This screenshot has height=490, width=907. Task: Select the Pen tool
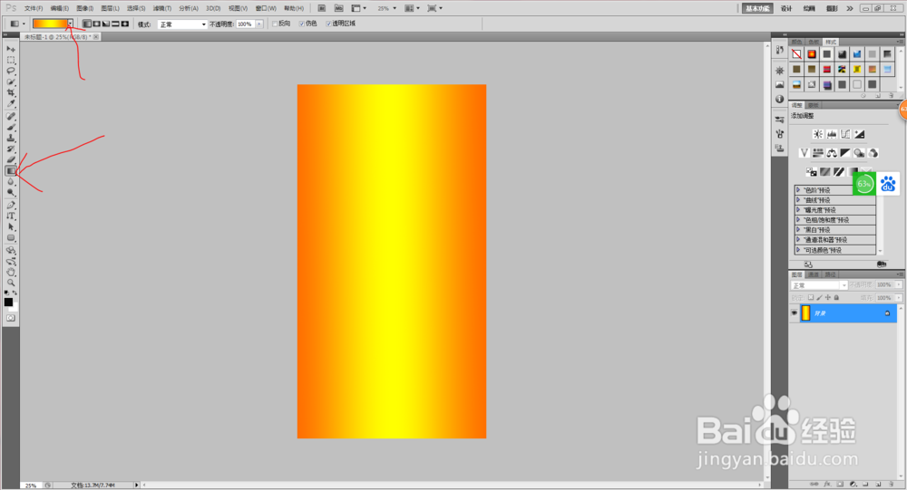[x=10, y=205]
